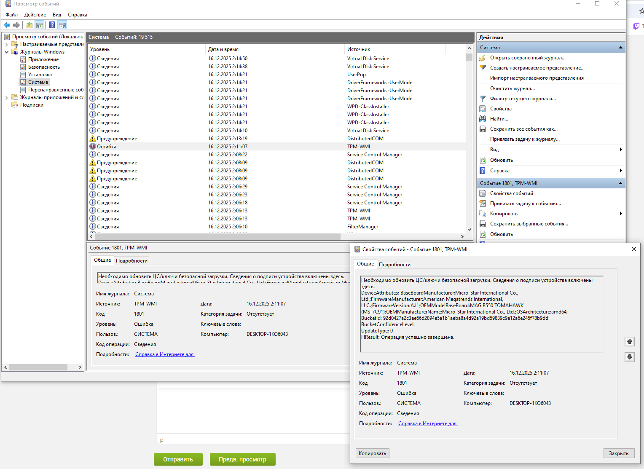Select 'Установка' log in the tree
644x469 pixels.
click(40, 75)
